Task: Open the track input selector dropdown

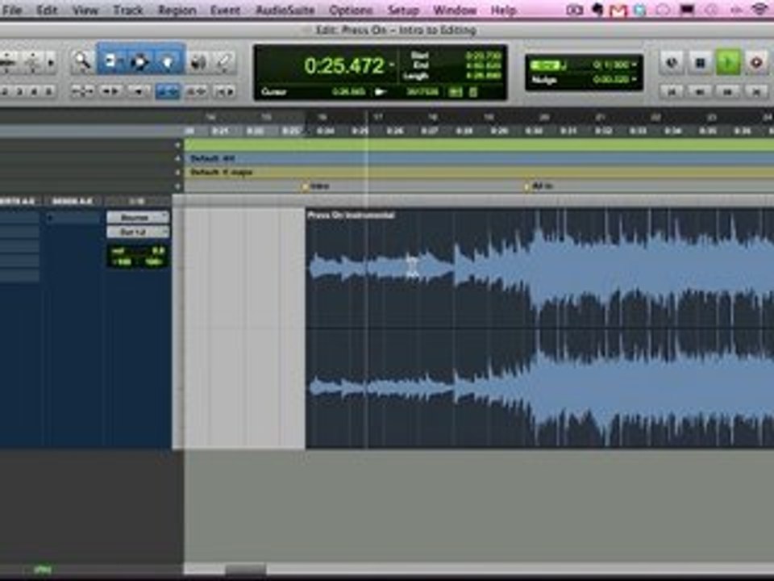Action: pos(138,217)
